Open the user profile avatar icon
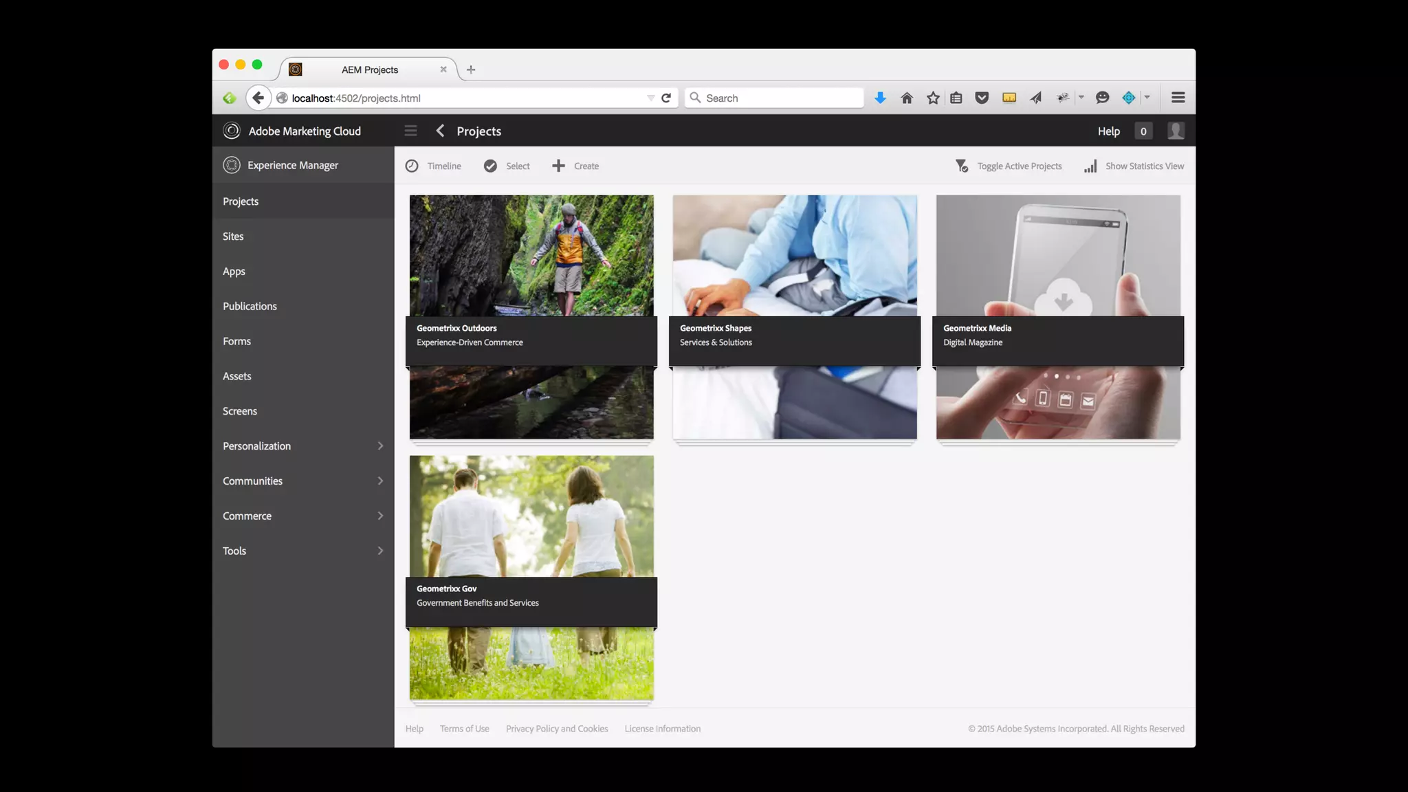 pyautogui.click(x=1176, y=131)
